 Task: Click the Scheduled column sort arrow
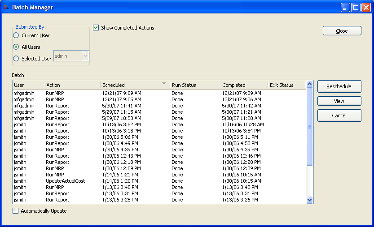click(x=164, y=84)
